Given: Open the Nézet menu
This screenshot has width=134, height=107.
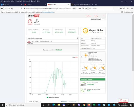Looking at the screenshot, I should 13,1.
